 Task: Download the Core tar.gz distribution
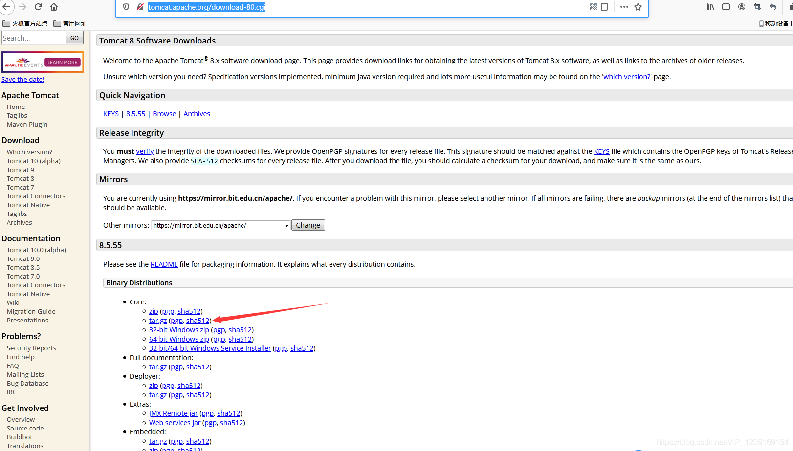pyautogui.click(x=158, y=321)
